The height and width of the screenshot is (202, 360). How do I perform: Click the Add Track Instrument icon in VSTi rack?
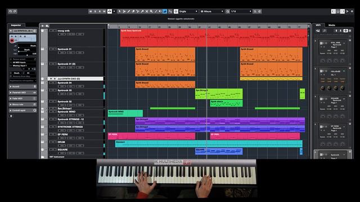318,30
